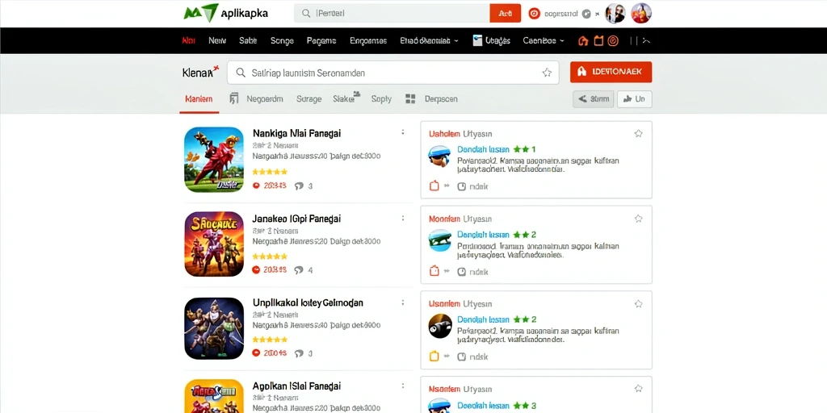The height and width of the screenshot is (413, 827).
Task: Open Unplikakol app thumbnail
Action: pos(214,329)
